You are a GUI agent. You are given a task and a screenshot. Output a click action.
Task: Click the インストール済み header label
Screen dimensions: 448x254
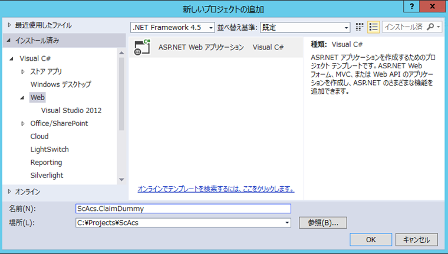pyautogui.click(x=37, y=41)
